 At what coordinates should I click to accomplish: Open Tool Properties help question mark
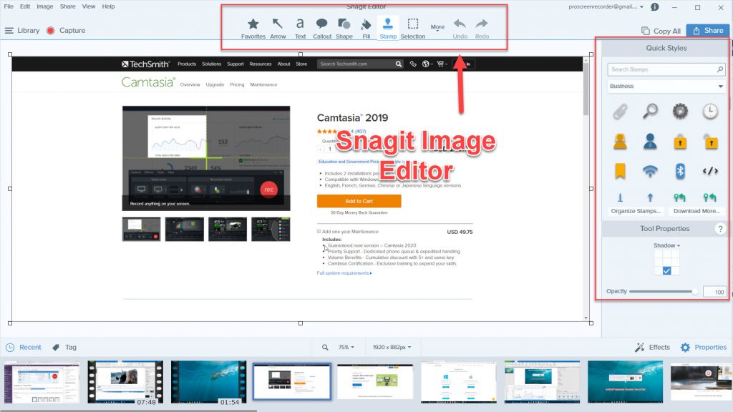[720, 229]
